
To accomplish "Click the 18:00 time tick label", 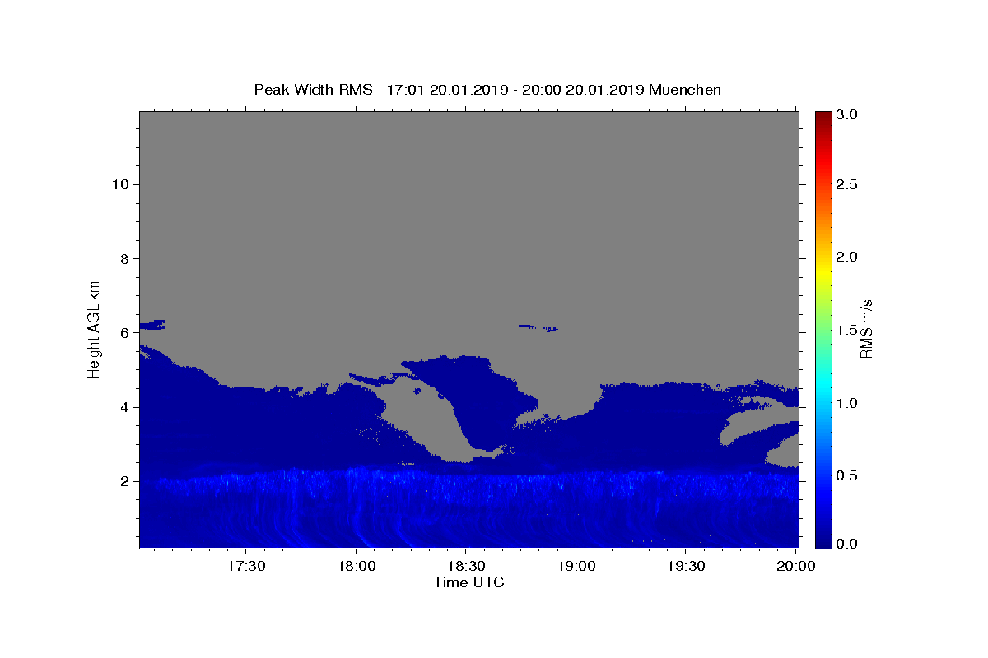I will point(357,567).
